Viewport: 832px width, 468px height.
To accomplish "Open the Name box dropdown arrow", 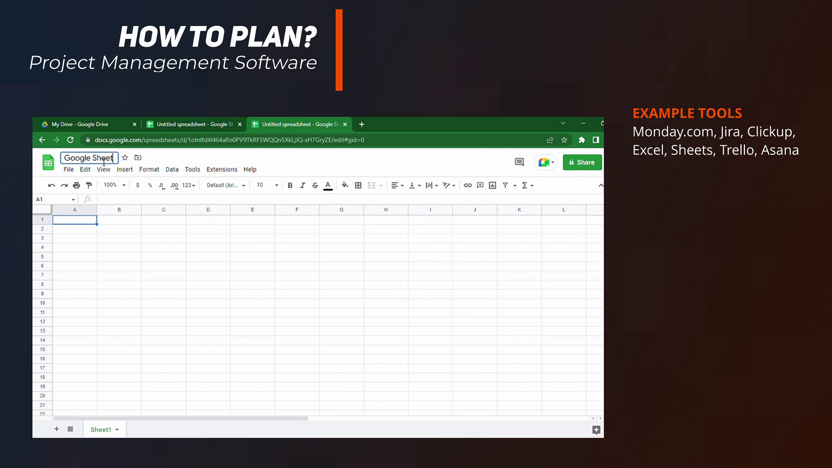I will [73, 200].
